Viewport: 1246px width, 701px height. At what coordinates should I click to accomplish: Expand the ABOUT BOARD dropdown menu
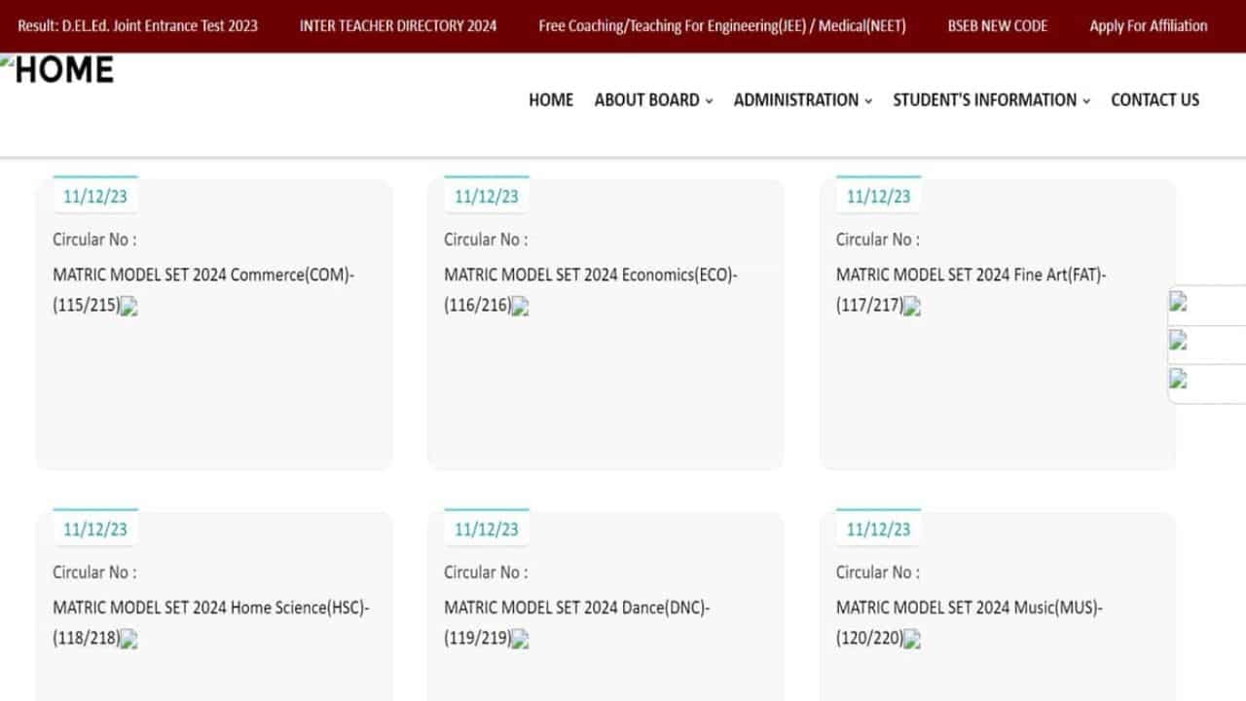click(654, 100)
